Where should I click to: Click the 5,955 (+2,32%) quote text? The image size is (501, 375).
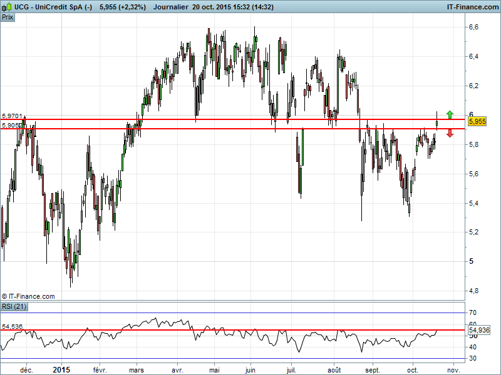pos(123,7)
